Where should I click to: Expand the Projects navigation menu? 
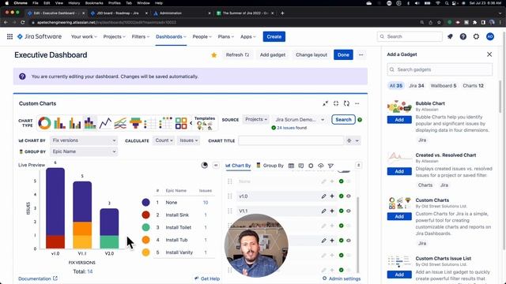pyautogui.click(x=114, y=37)
